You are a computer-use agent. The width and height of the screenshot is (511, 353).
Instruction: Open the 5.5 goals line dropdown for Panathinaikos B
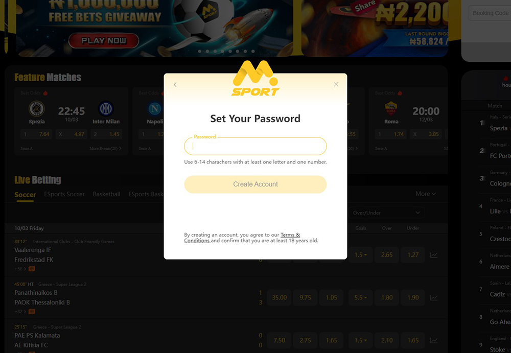point(360,298)
